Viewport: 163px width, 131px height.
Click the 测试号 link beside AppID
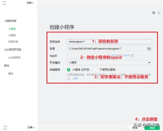pos(126,56)
